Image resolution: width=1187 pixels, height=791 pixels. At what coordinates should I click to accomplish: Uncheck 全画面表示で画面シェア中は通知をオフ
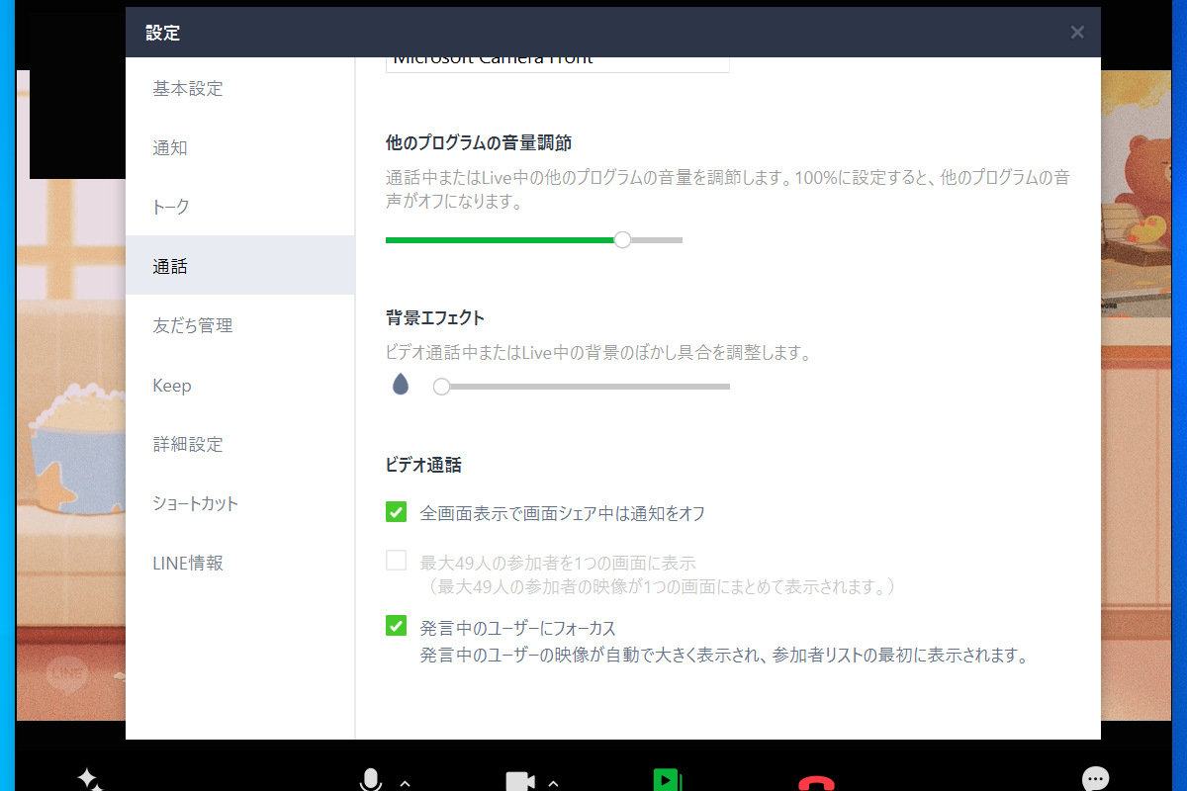[396, 512]
